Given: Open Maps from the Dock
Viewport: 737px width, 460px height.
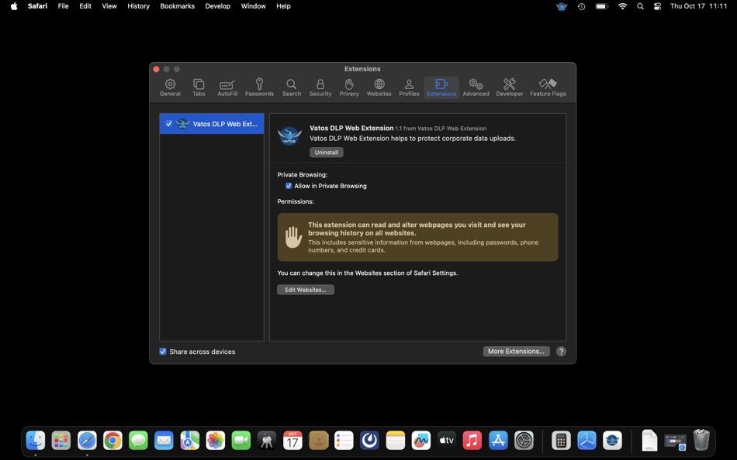Looking at the screenshot, I should click(190, 441).
